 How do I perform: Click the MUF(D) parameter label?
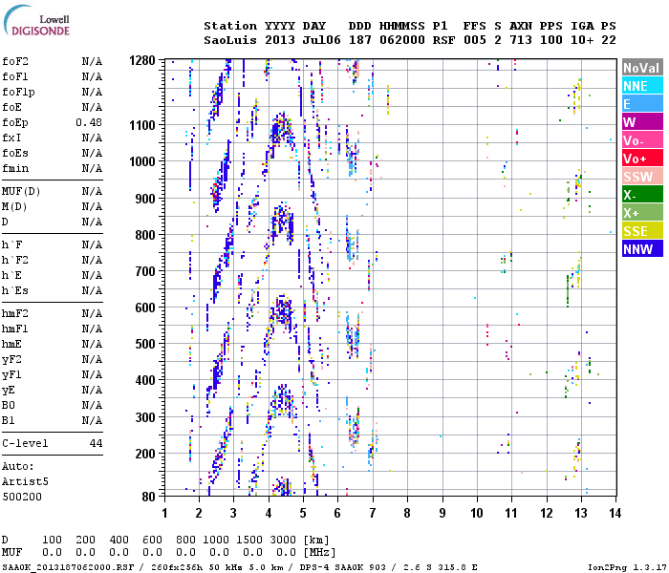pyautogui.click(x=21, y=191)
